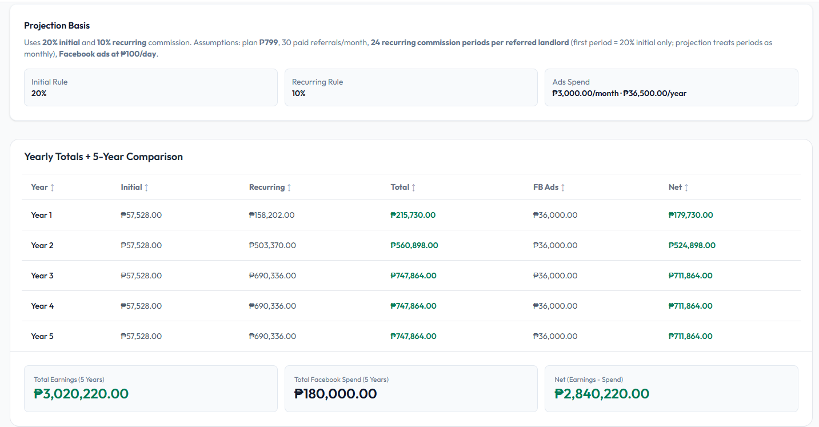The height and width of the screenshot is (427, 819).
Task: Toggle sort icon next to Recurring header
Action: (x=289, y=187)
